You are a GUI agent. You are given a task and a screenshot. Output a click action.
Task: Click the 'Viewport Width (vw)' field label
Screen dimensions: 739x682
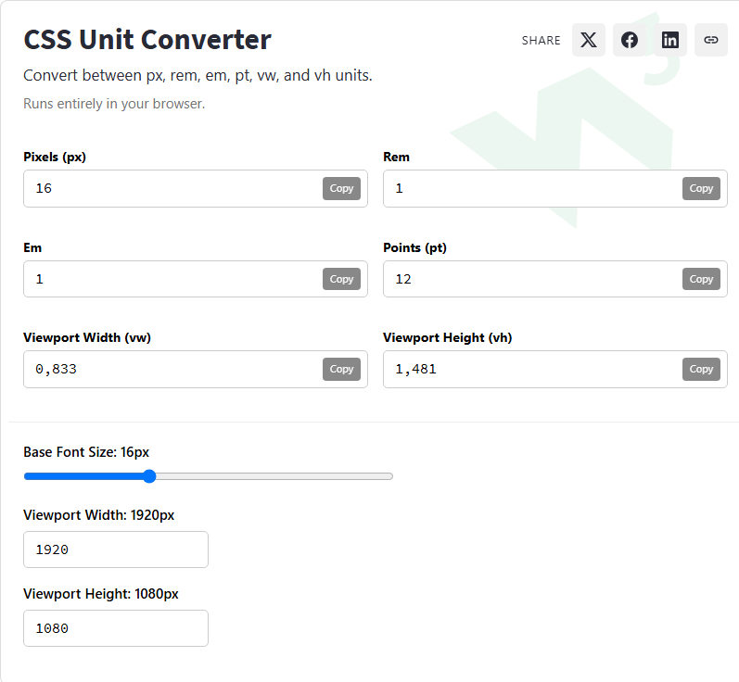pyautogui.click(x=87, y=337)
